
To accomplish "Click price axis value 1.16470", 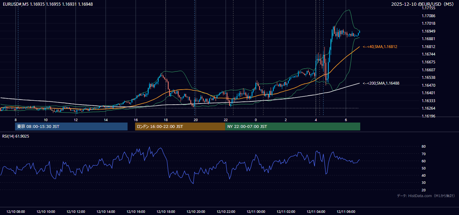I will (x=428, y=85).
